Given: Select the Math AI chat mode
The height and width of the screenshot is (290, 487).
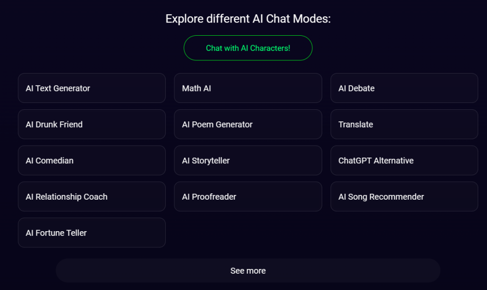Looking at the screenshot, I should tap(248, 88).
